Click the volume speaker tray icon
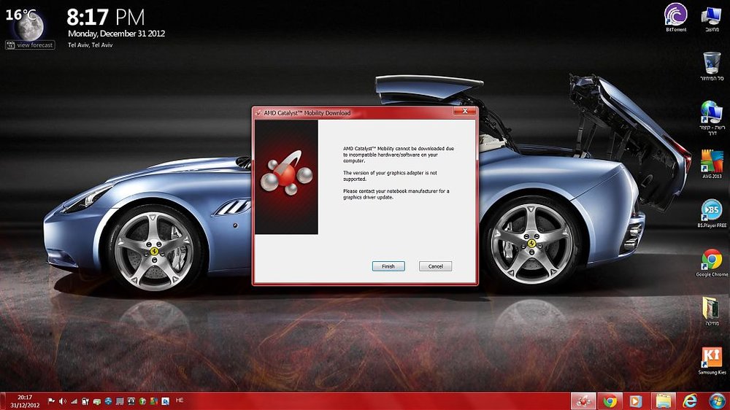 pos(62,401)
